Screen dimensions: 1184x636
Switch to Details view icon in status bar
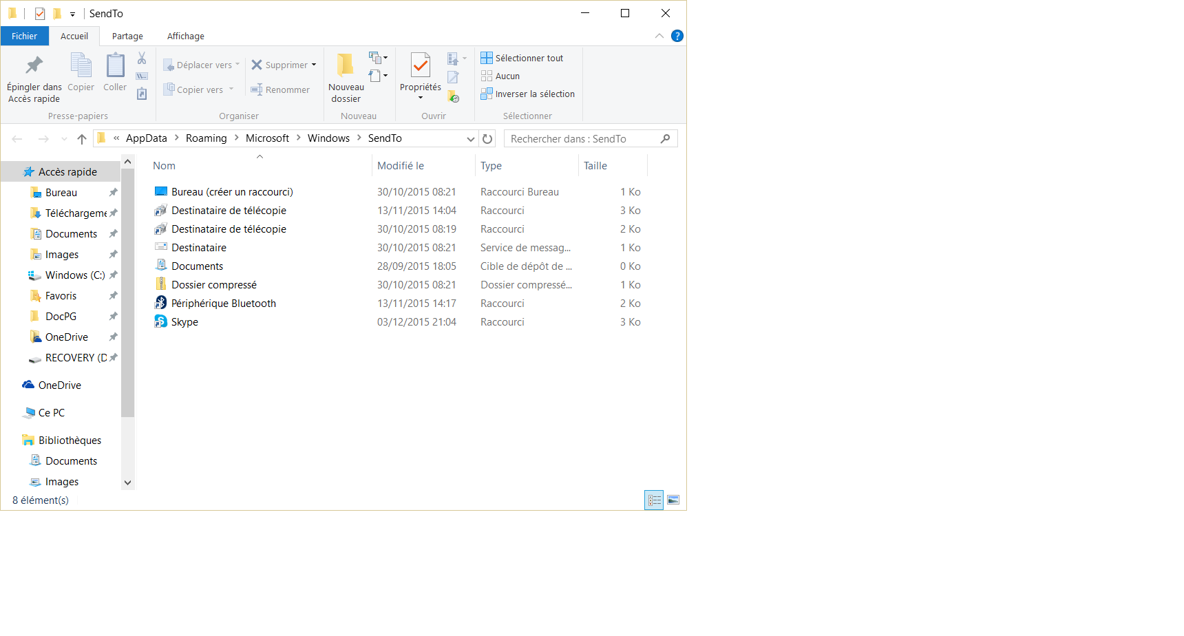coord(654,500)
